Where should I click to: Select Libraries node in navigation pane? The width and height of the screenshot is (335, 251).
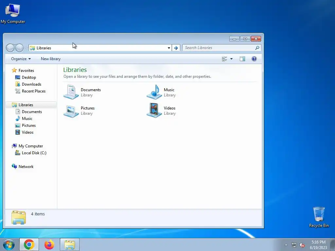coord(26,105)
